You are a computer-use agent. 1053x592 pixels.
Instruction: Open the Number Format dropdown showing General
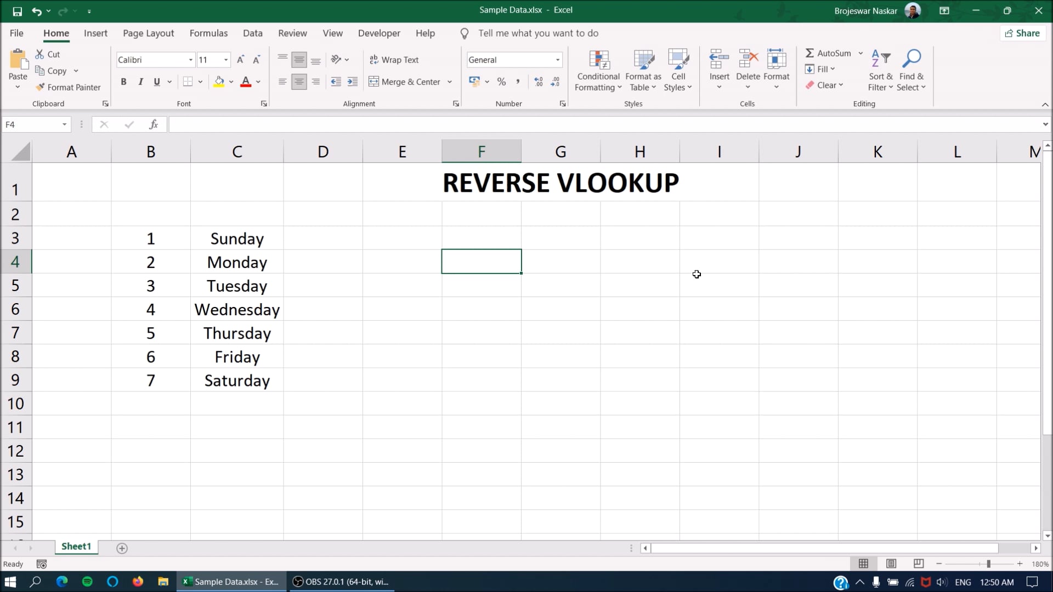pyautogui.click(x=558, y=60)
